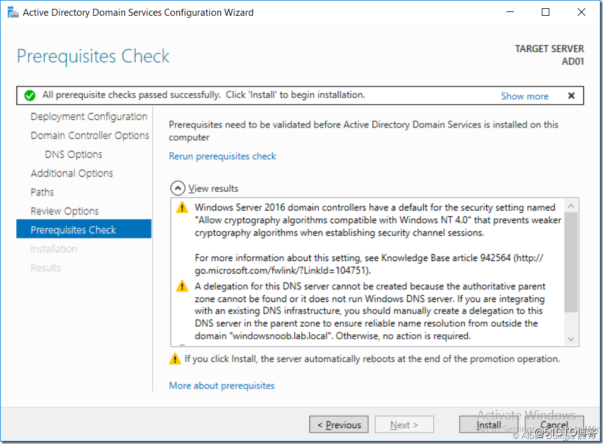Click the disabled Results step
Screen dimensions: 603x444
coord(45,267)
